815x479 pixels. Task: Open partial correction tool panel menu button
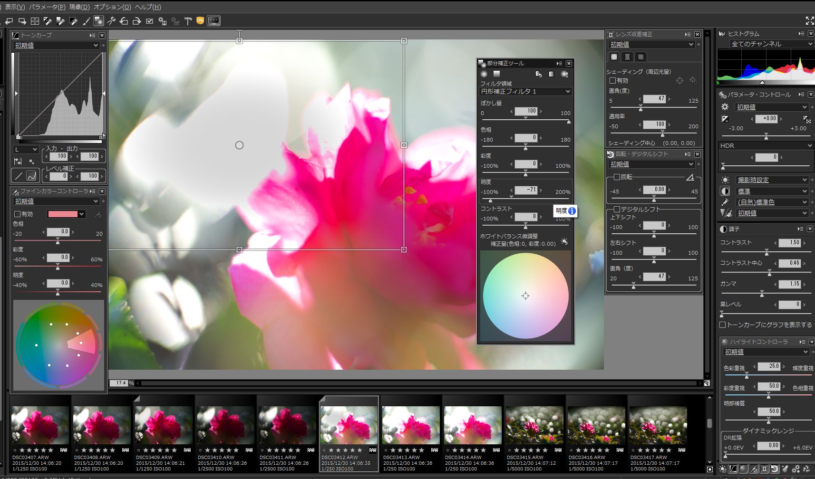[559, 63]
